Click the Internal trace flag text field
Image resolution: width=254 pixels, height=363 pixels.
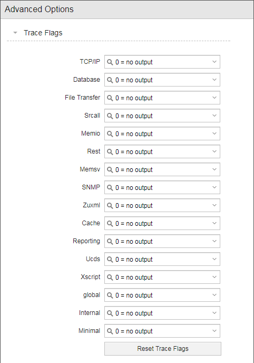[x=162, y=313]
